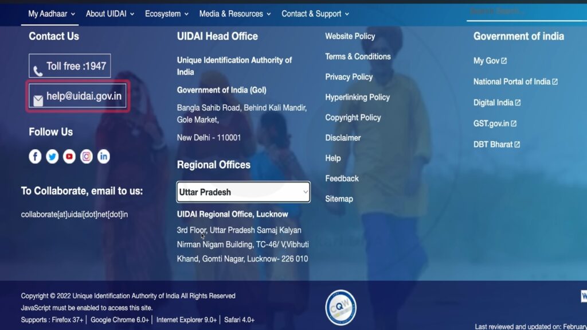587x330 pixels.
Task: Click the Toll free :1947 button
Action: tap(69, 66)
